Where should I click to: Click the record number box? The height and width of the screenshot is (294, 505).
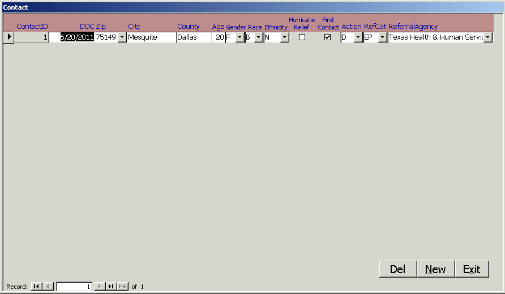74,287
